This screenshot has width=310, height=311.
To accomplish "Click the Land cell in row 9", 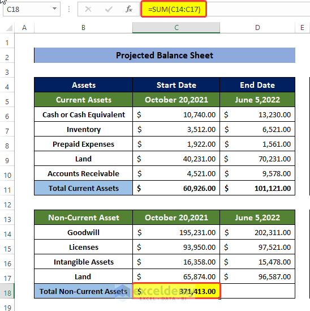I will point(83,159).
